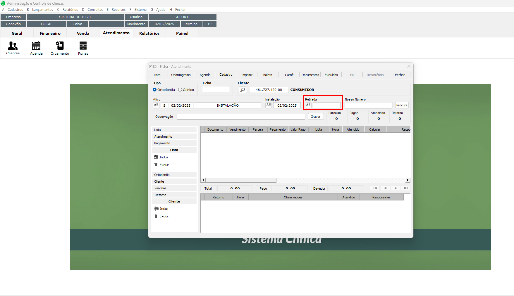Image resolution: width=514 pixels, height=296 pixels.
Task: Click the Calcular column header
Action: (375, 129)
